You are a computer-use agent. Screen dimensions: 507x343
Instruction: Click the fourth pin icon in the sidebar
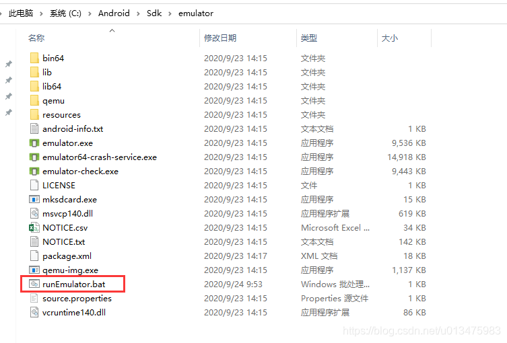point(9,112)
